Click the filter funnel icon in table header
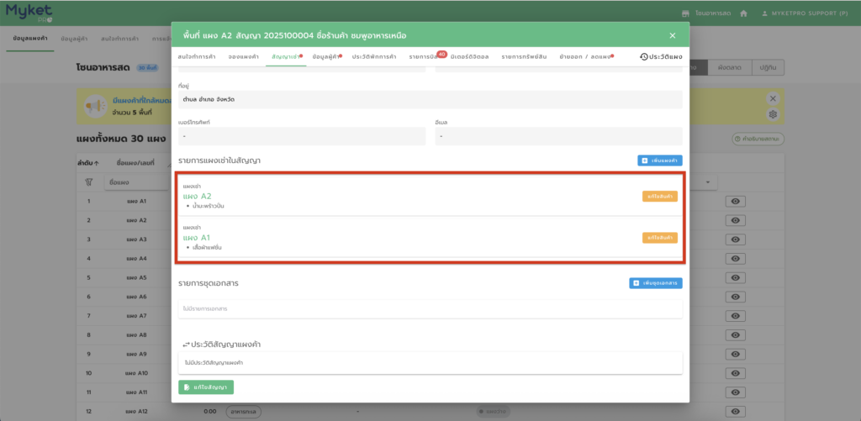861x421 pixels. (88, 182)
